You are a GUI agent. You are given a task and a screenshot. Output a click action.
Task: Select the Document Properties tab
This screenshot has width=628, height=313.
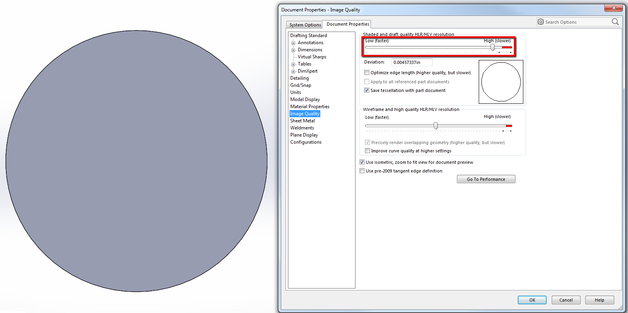pyautogui.click(x=347, y=24)
